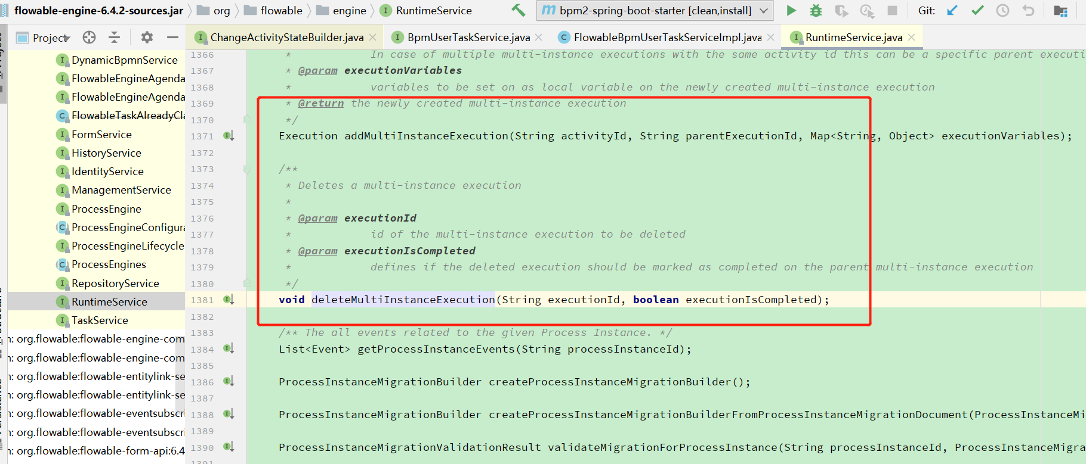Image resolution: width=1086 pixels, height=464 pixels.
Task: Run with coverage icon in toolbar
Action: (x=841, y=10)
